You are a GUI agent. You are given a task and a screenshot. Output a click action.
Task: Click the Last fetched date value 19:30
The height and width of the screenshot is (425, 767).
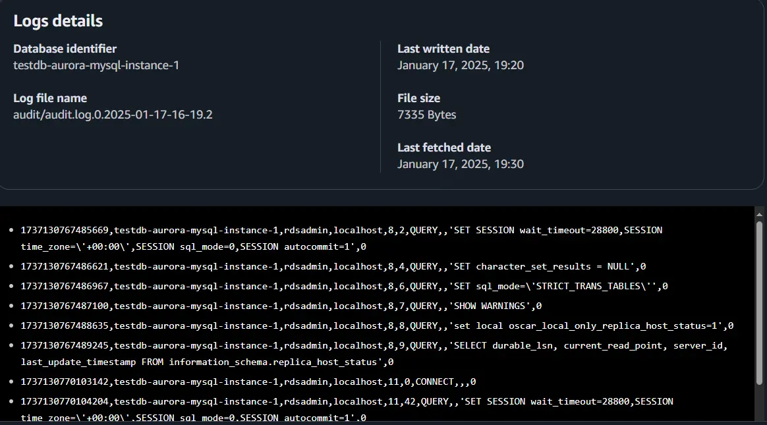click(460, 164)
